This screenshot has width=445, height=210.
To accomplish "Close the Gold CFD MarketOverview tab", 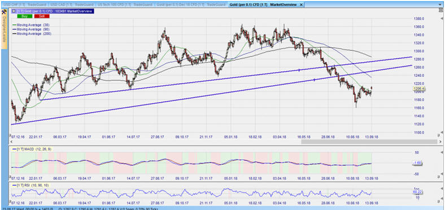I will 301,5.
